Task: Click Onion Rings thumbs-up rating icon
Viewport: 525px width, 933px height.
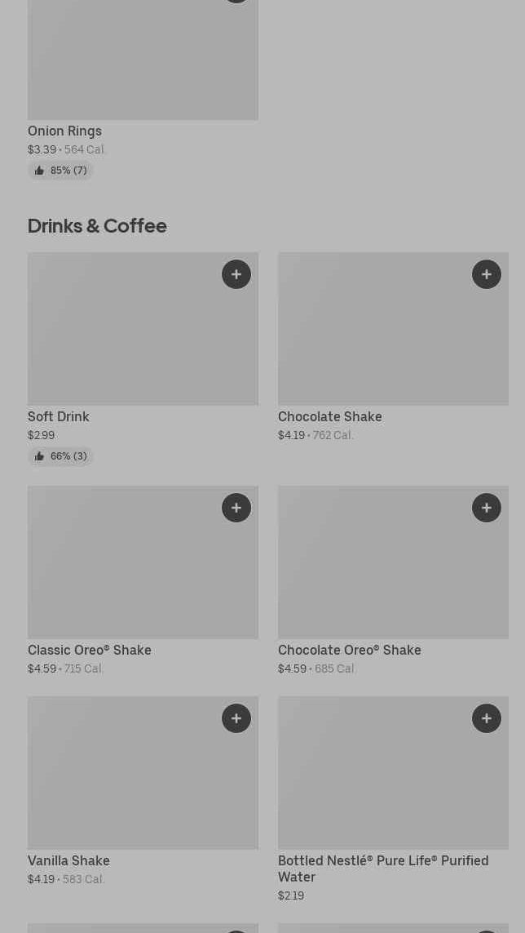Action: click(39, 171)
